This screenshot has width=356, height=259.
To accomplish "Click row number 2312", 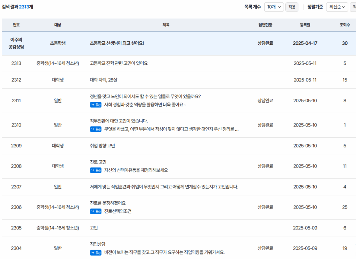I will coord(16,80).
